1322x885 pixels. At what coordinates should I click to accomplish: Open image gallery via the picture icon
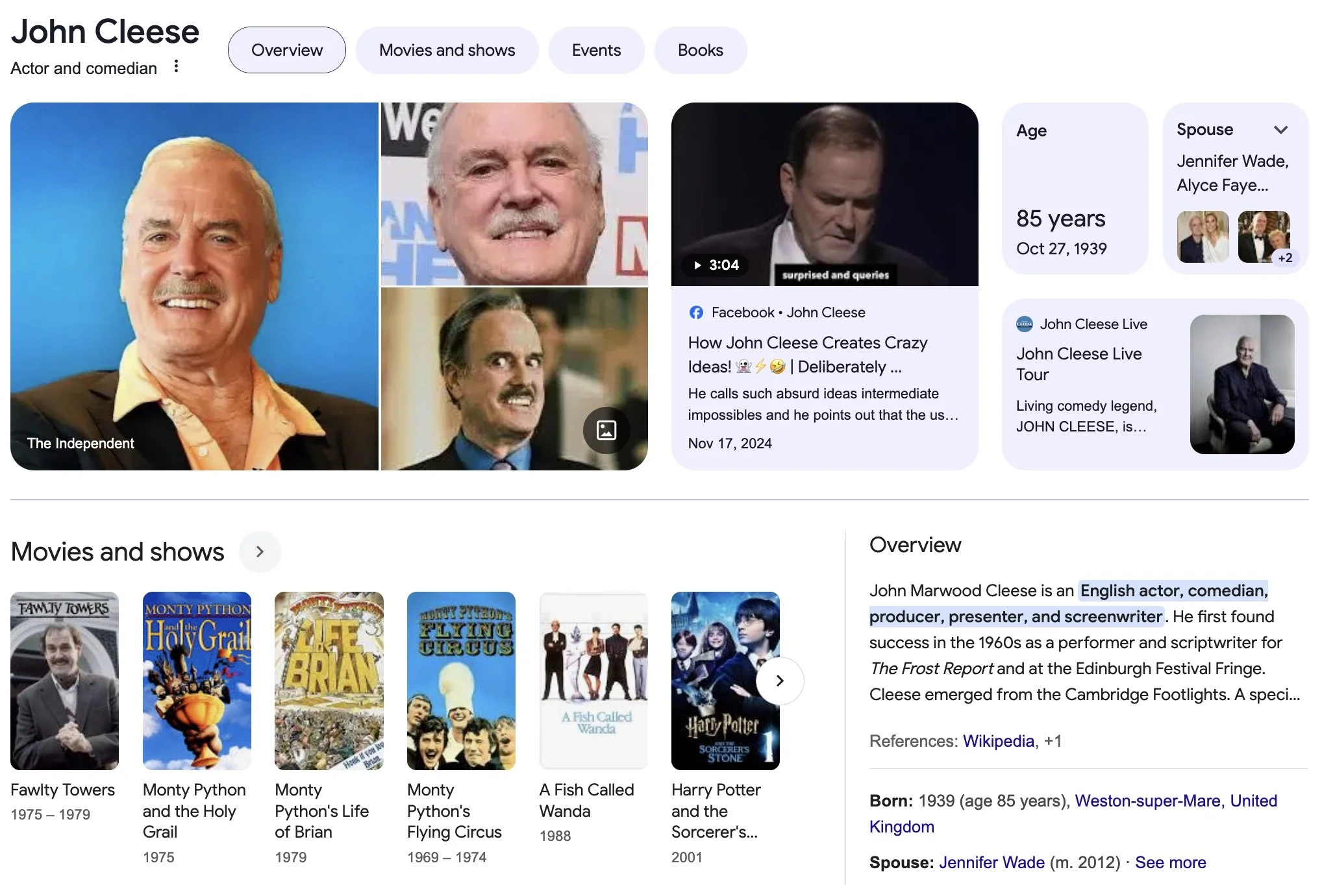[x=606, y=430]
